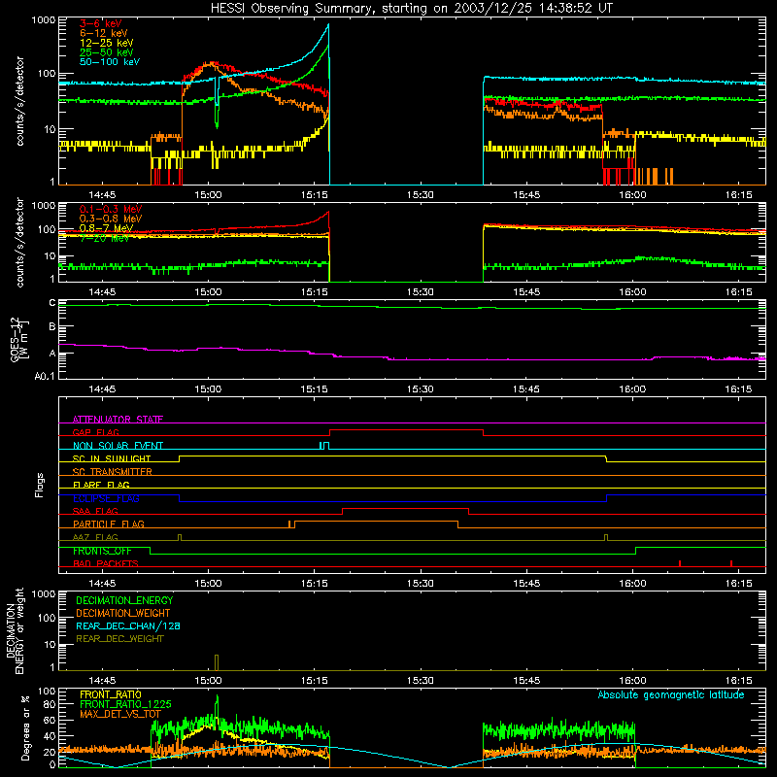Click the MAX_DET_VS_TOT legend label
Image resolution: width=777 pixels, height=777 pixels.
120,714
